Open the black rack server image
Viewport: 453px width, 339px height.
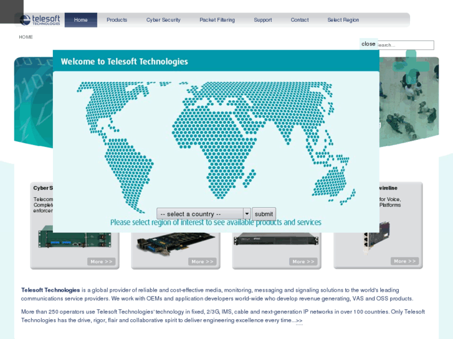(x=276, y=239)
